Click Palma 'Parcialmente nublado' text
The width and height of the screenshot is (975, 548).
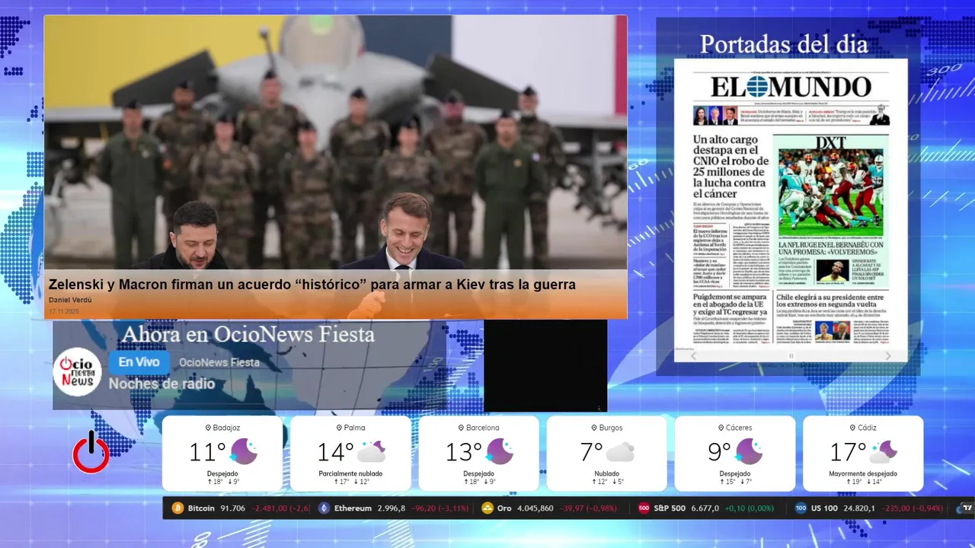[350, 473]
